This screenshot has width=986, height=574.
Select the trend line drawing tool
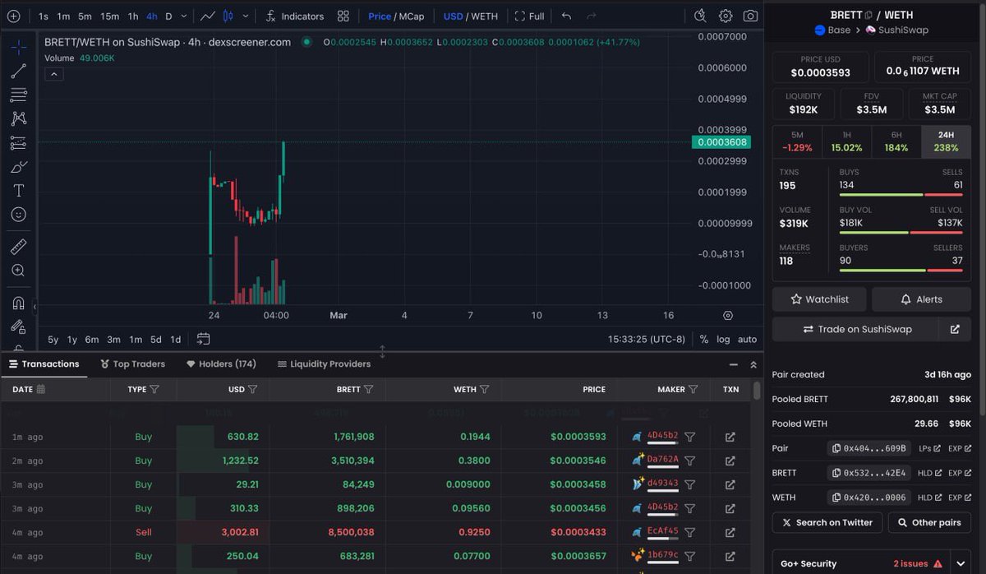tap(18, 72)
